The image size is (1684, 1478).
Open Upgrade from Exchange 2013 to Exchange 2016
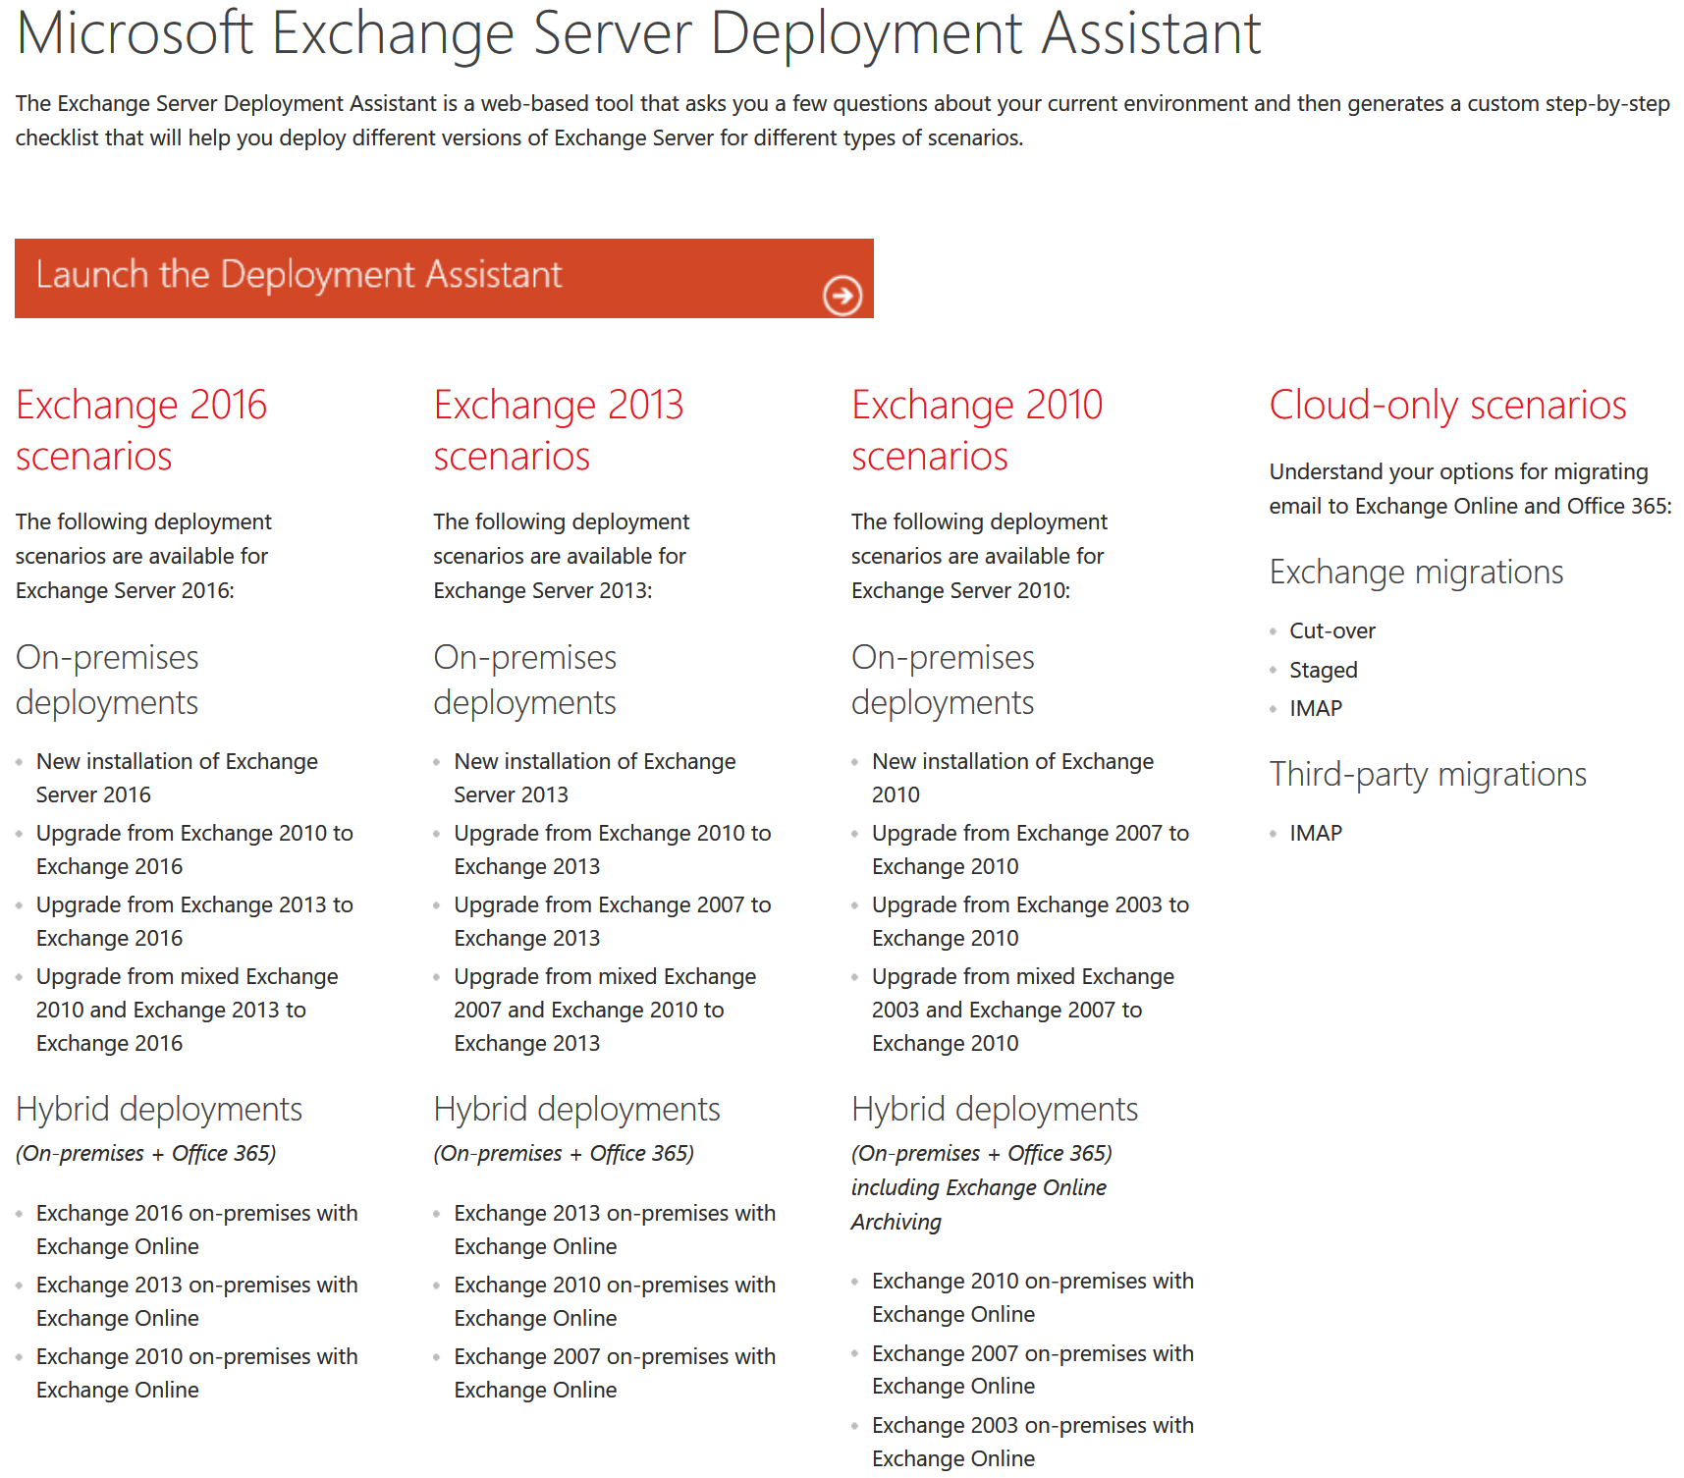point(194,921)
